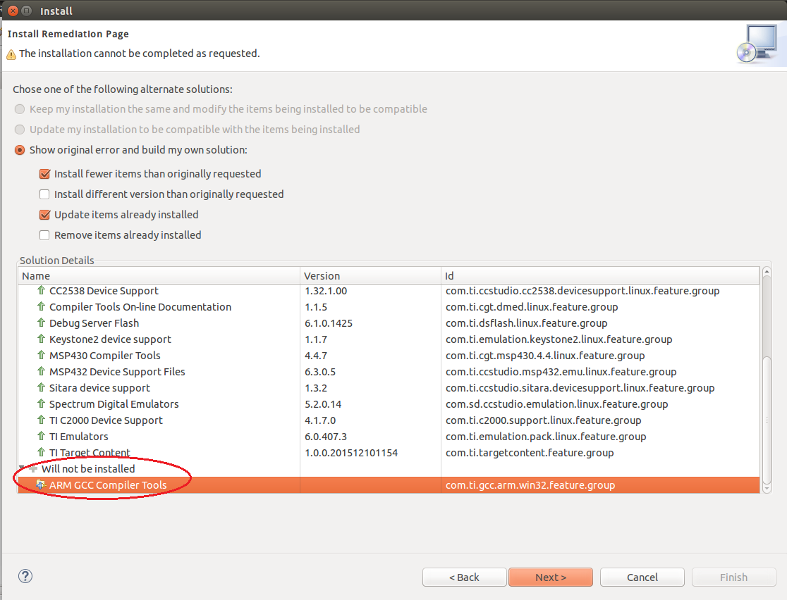
Task: Click the update arrow icon beside Compiler Tools On-line Documentation
Action: pyautogui.click(x=41, y=306)
